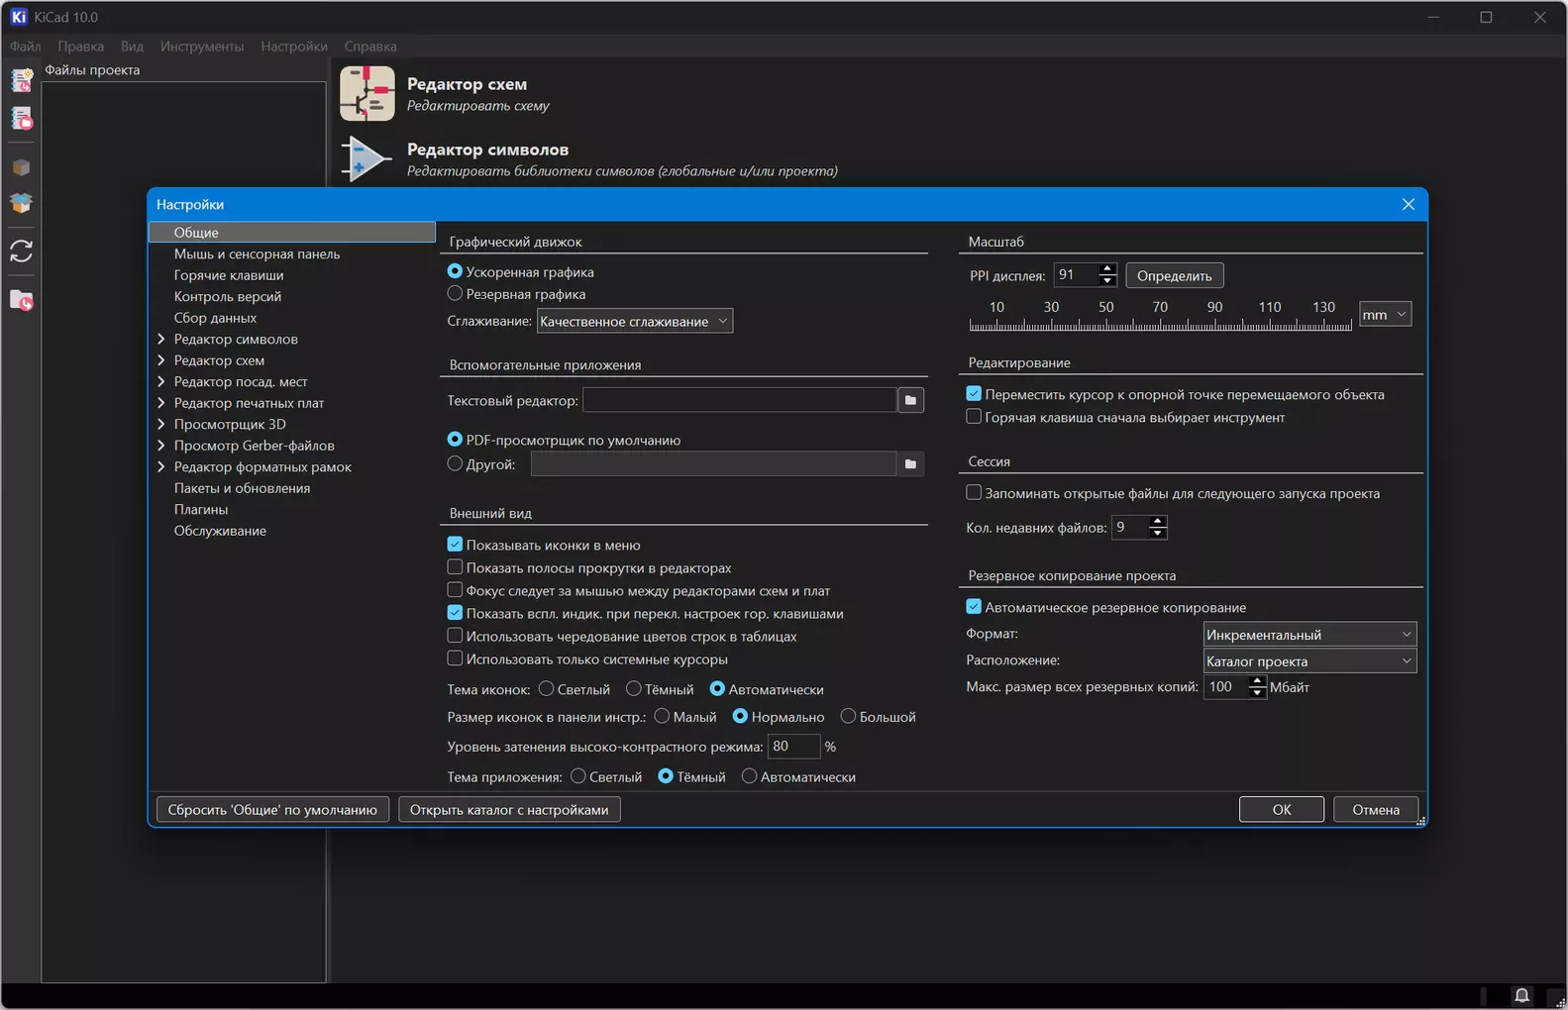Viewport: 1568px width, 1010px height.
Task: Click the notification bell in status bar
Action: 1521,995
